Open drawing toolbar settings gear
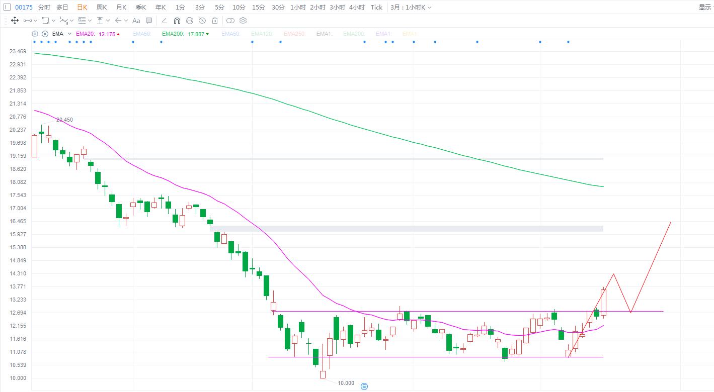This screenshot has width=714, height=392. click(243, 21)
